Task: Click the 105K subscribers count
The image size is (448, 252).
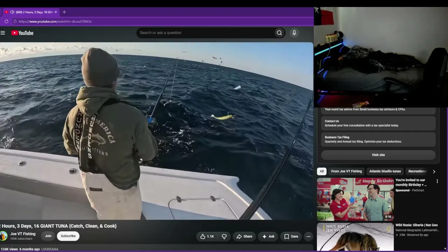Action: click(x=21, y=239)
